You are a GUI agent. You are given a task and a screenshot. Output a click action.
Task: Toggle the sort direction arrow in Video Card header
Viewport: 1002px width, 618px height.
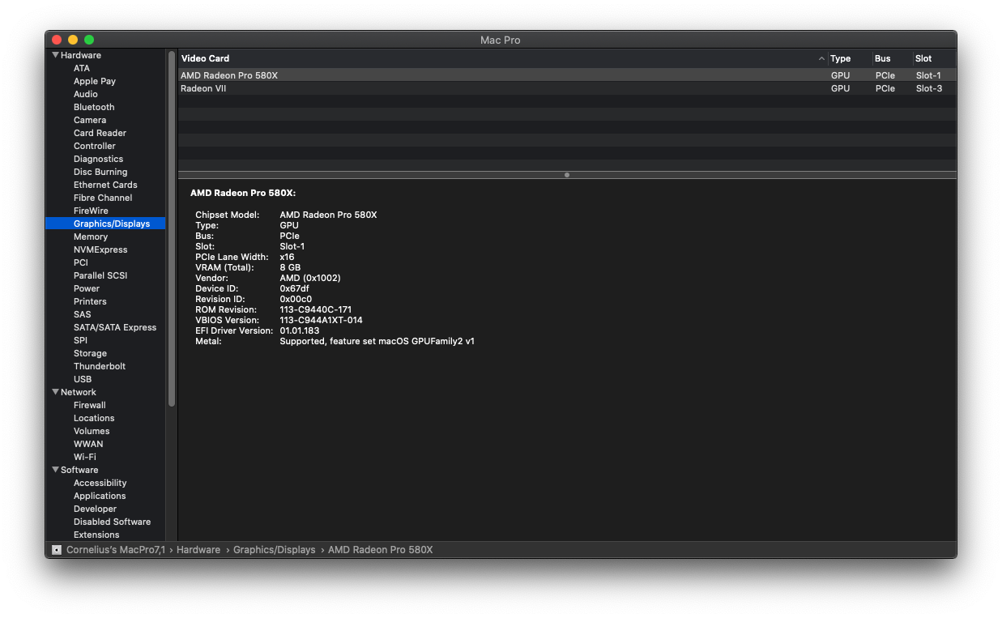[x=821, y=58]
